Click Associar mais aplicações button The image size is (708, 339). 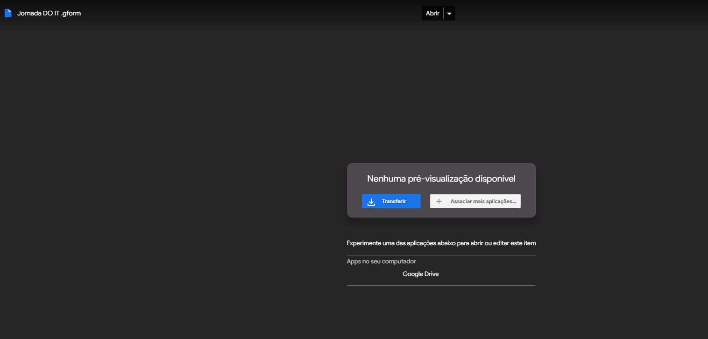[475, 201]
